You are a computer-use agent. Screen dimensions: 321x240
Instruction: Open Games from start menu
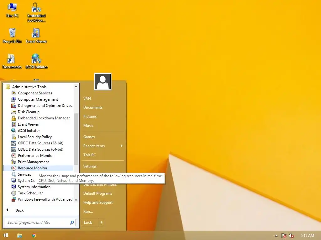click(89, 137)
